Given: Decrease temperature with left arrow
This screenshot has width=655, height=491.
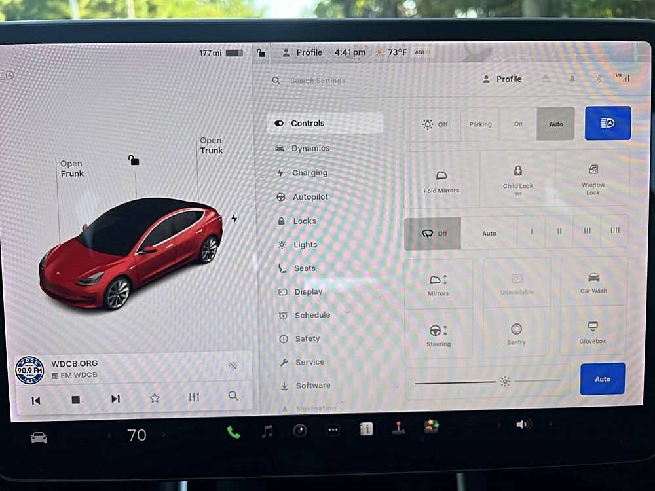Looking at the screenshot, I should (110, 435).
